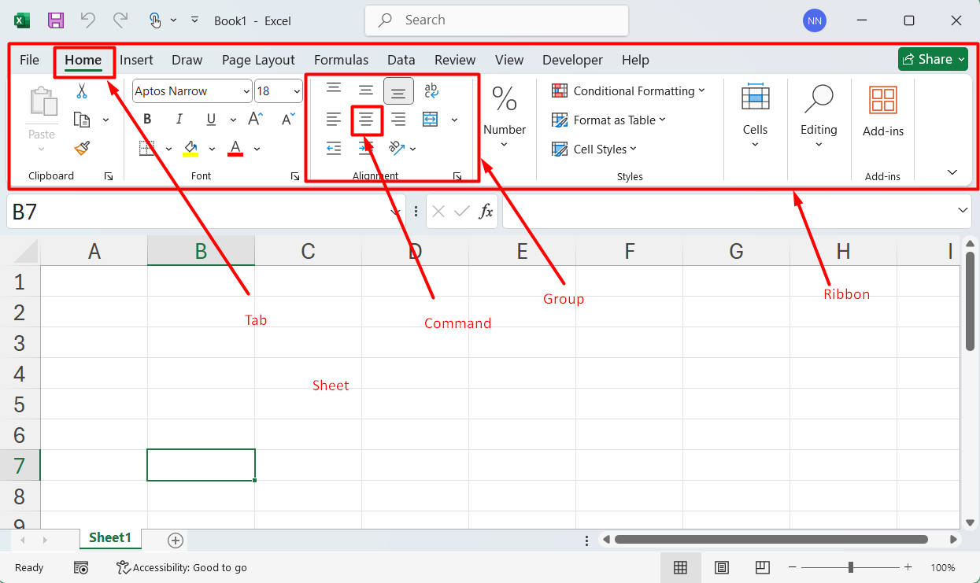This screenshot has height=583, width=980.
Task: Apply italic formatting
Action: pos(179,119)
